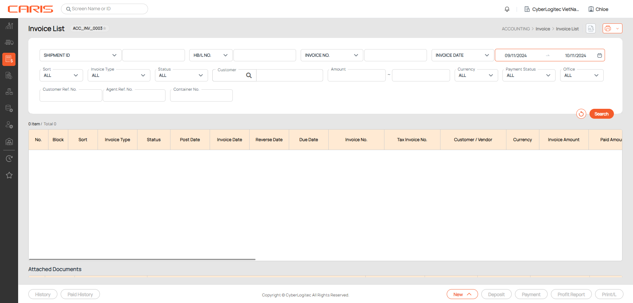The image size is (633, 303).
Task: Click the New button
Action: click(462, 294)
